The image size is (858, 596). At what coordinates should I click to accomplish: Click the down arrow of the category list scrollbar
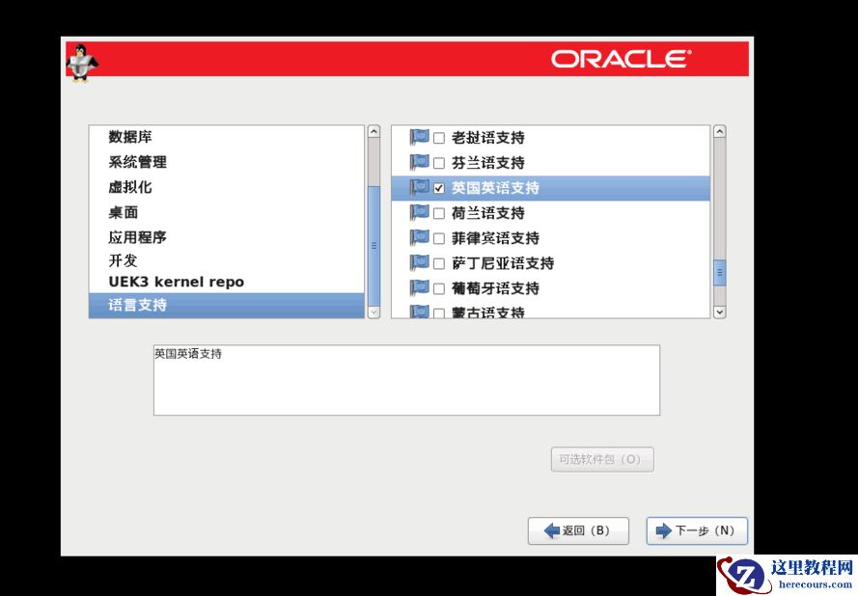[x=374, y=312]
